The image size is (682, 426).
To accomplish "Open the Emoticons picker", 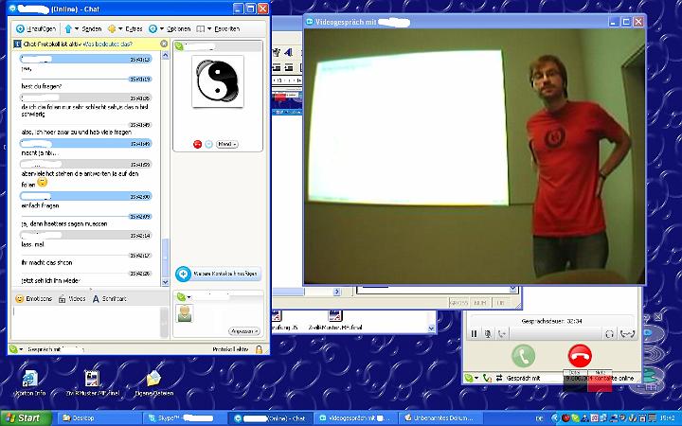I will (33, 298).
